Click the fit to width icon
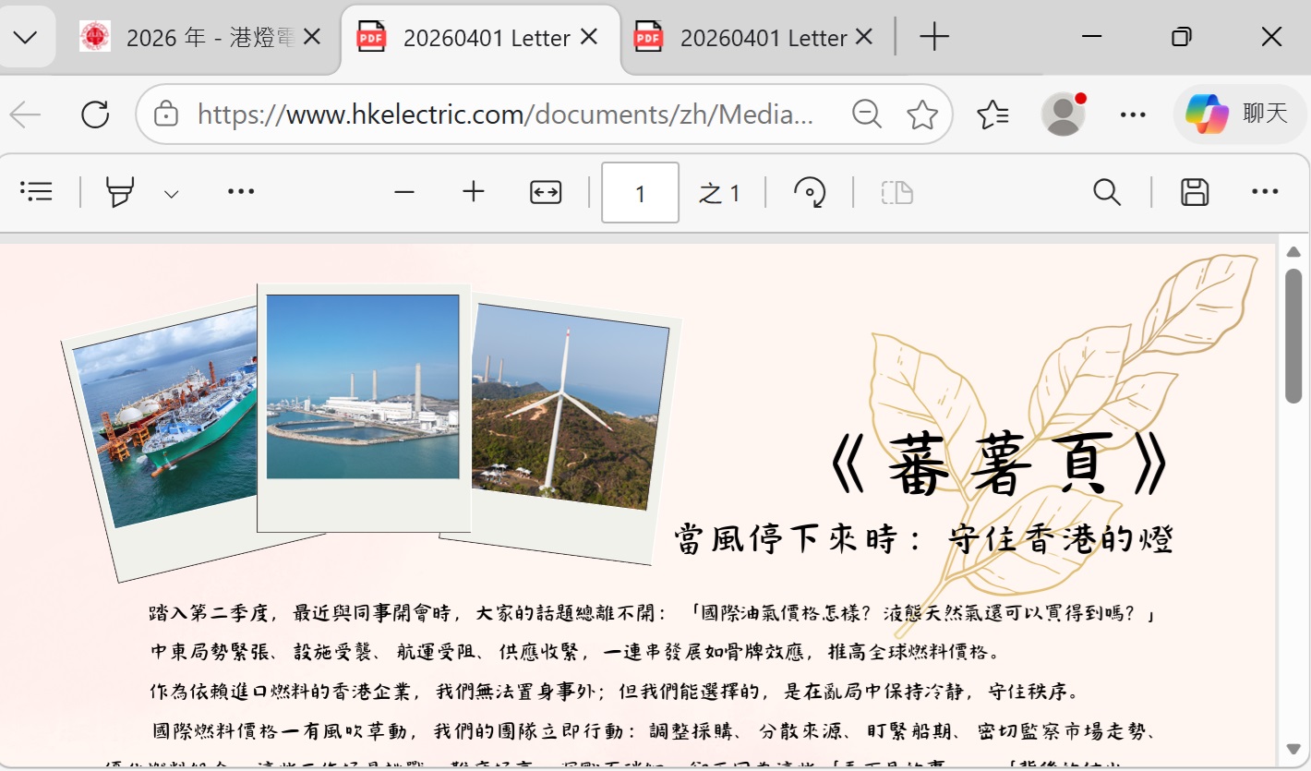Viewport: 1311px width, 771px height. pyautogui.click(x=546, y=192)
